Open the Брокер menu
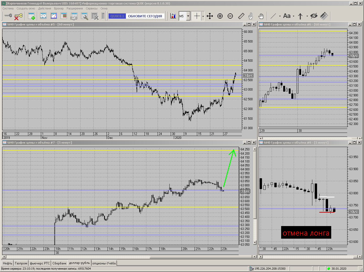 tap(59, 8)
